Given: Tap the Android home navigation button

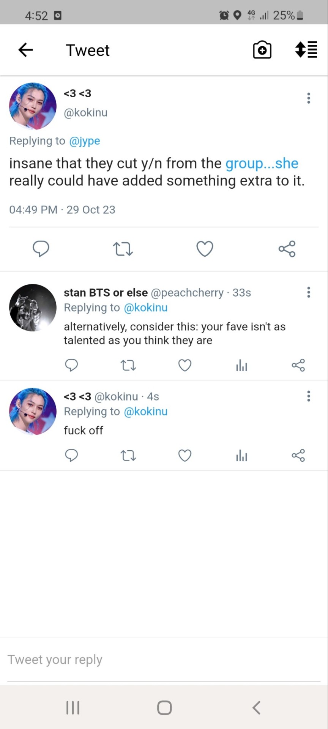Looking at the screenshot, I should (164, 708).
